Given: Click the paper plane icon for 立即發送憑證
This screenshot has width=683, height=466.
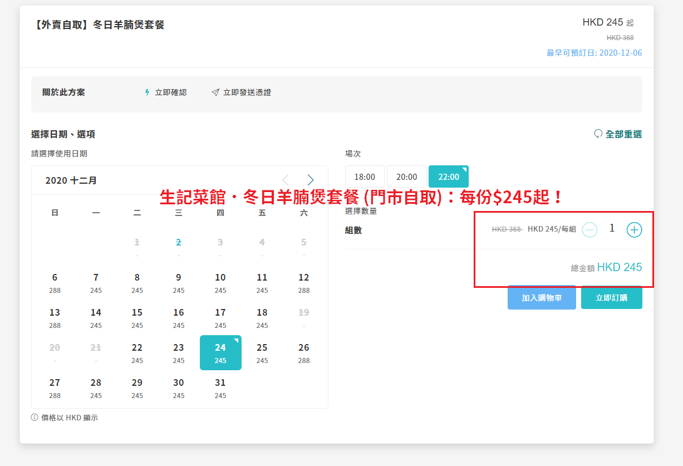Looking at the screenshot, I should coord(215,92).
